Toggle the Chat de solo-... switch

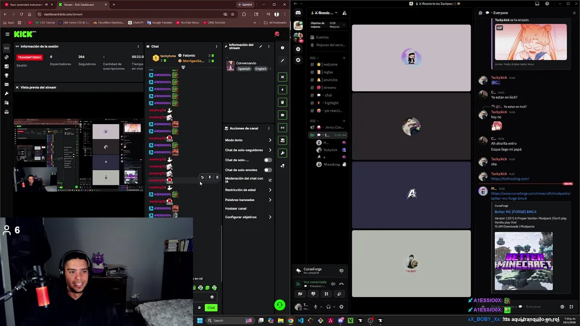click(x=268, y=160)
